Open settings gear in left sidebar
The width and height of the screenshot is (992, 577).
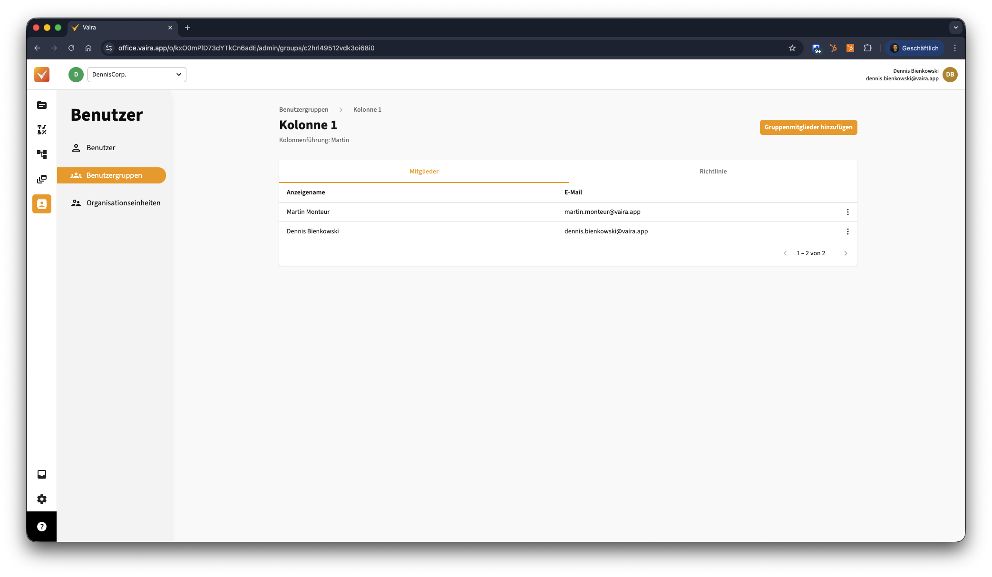click(42, 499)
